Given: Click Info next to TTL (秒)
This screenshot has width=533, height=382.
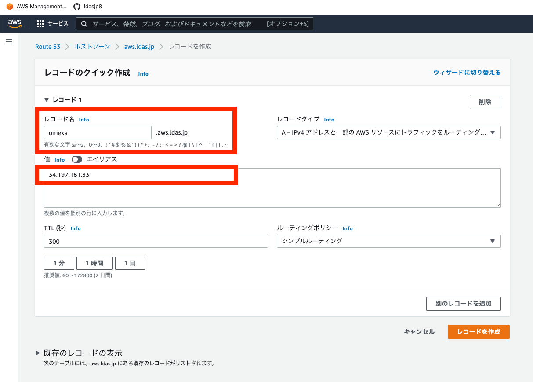Looking at the screenshot, I should click(x=76, y=228).
